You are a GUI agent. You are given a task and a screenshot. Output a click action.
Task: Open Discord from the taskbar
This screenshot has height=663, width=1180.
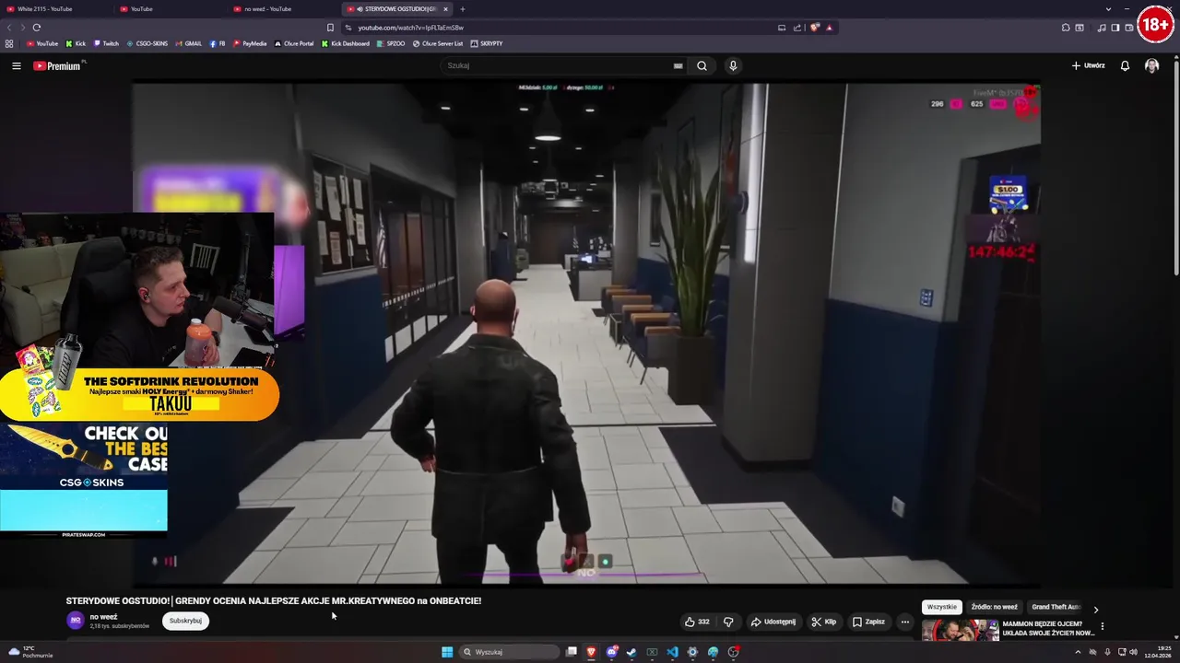coord(611,652)
